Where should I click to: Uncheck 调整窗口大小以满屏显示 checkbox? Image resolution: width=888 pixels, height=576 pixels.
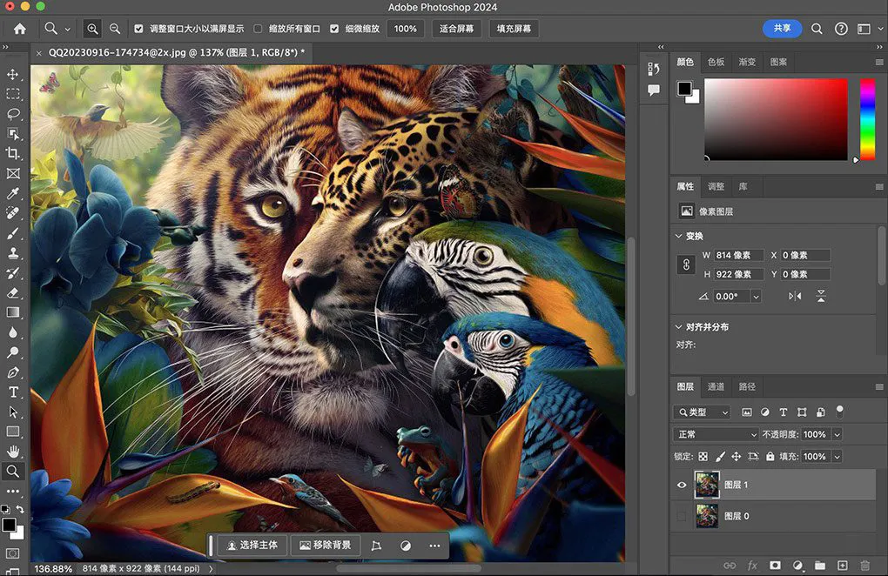[139, 29]
